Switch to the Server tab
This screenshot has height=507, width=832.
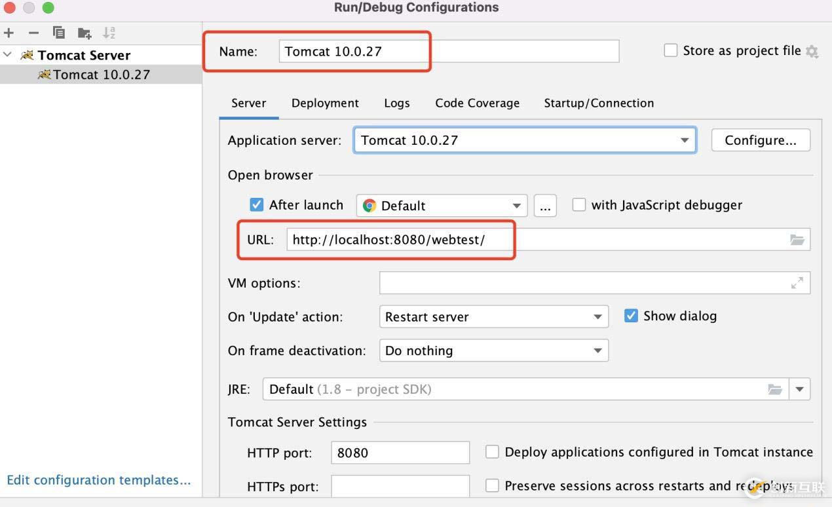point(249,103)
